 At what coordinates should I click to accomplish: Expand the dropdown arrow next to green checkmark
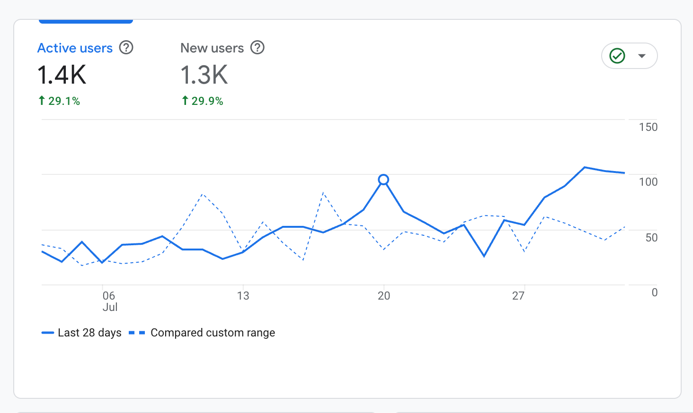point(642,56)
